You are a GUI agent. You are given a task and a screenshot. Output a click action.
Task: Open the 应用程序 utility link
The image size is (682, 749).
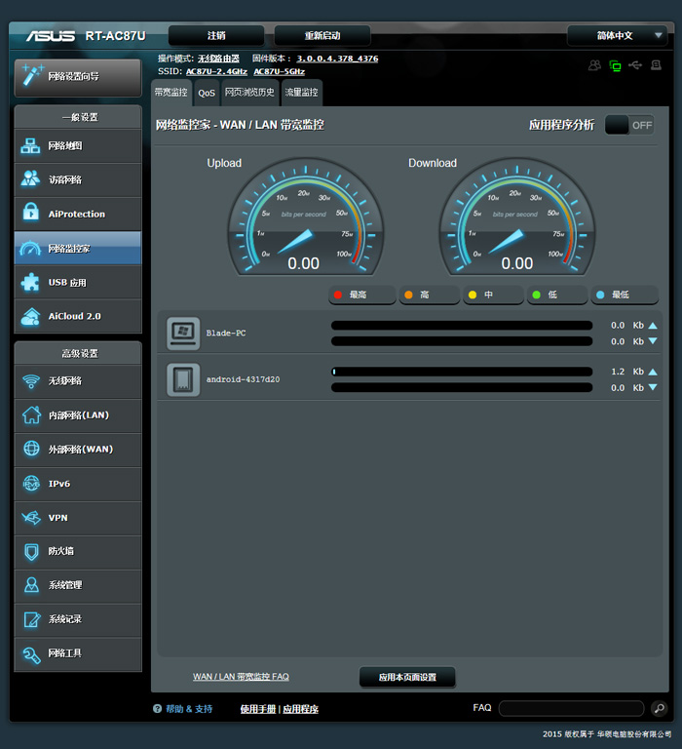301,709
